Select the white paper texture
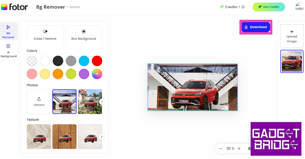Viewport: 305px width, 159px height. 90,136
